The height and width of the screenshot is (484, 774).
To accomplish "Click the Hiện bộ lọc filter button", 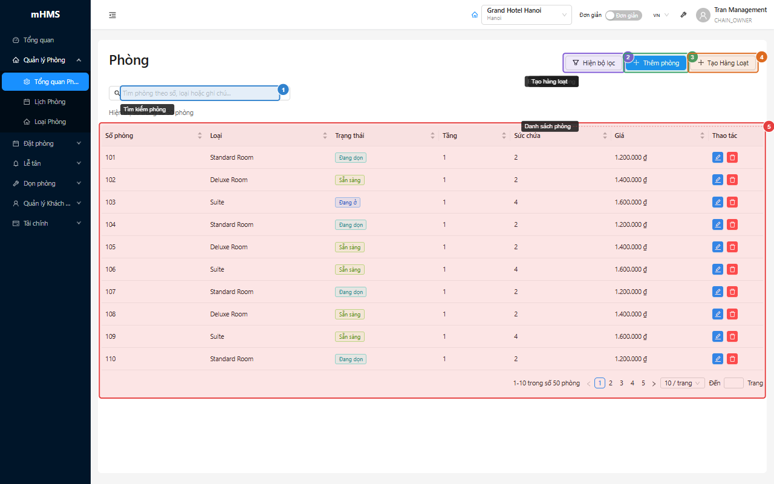I will point(593,63).
